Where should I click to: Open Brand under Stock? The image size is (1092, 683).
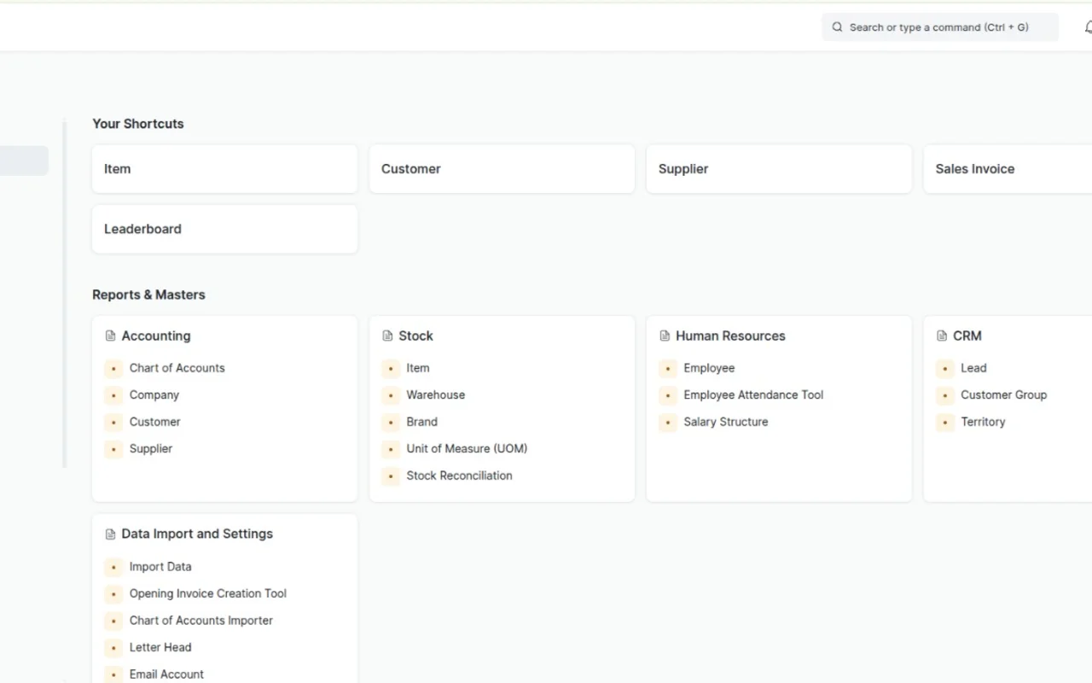click(x=421, y=422)
